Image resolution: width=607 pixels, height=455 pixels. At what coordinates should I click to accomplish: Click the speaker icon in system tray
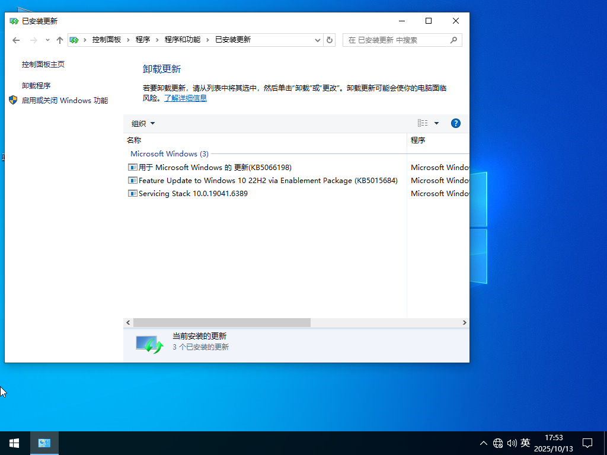click(512, 443)
